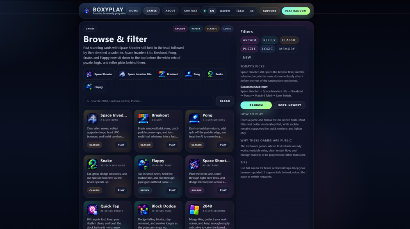Click the Snake card icon
The height and width of the screenshot is (229, 410).
(x=92, y=164)
